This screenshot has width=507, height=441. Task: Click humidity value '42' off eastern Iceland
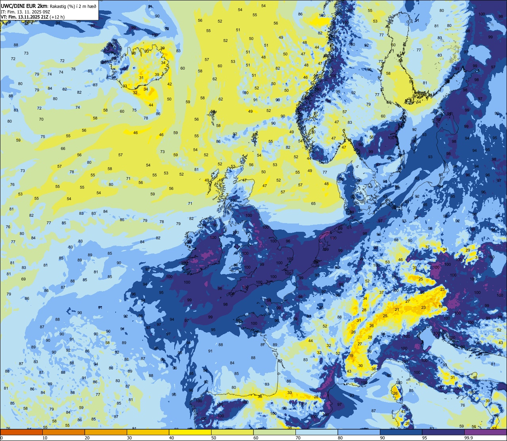click(x=170, y=84)
